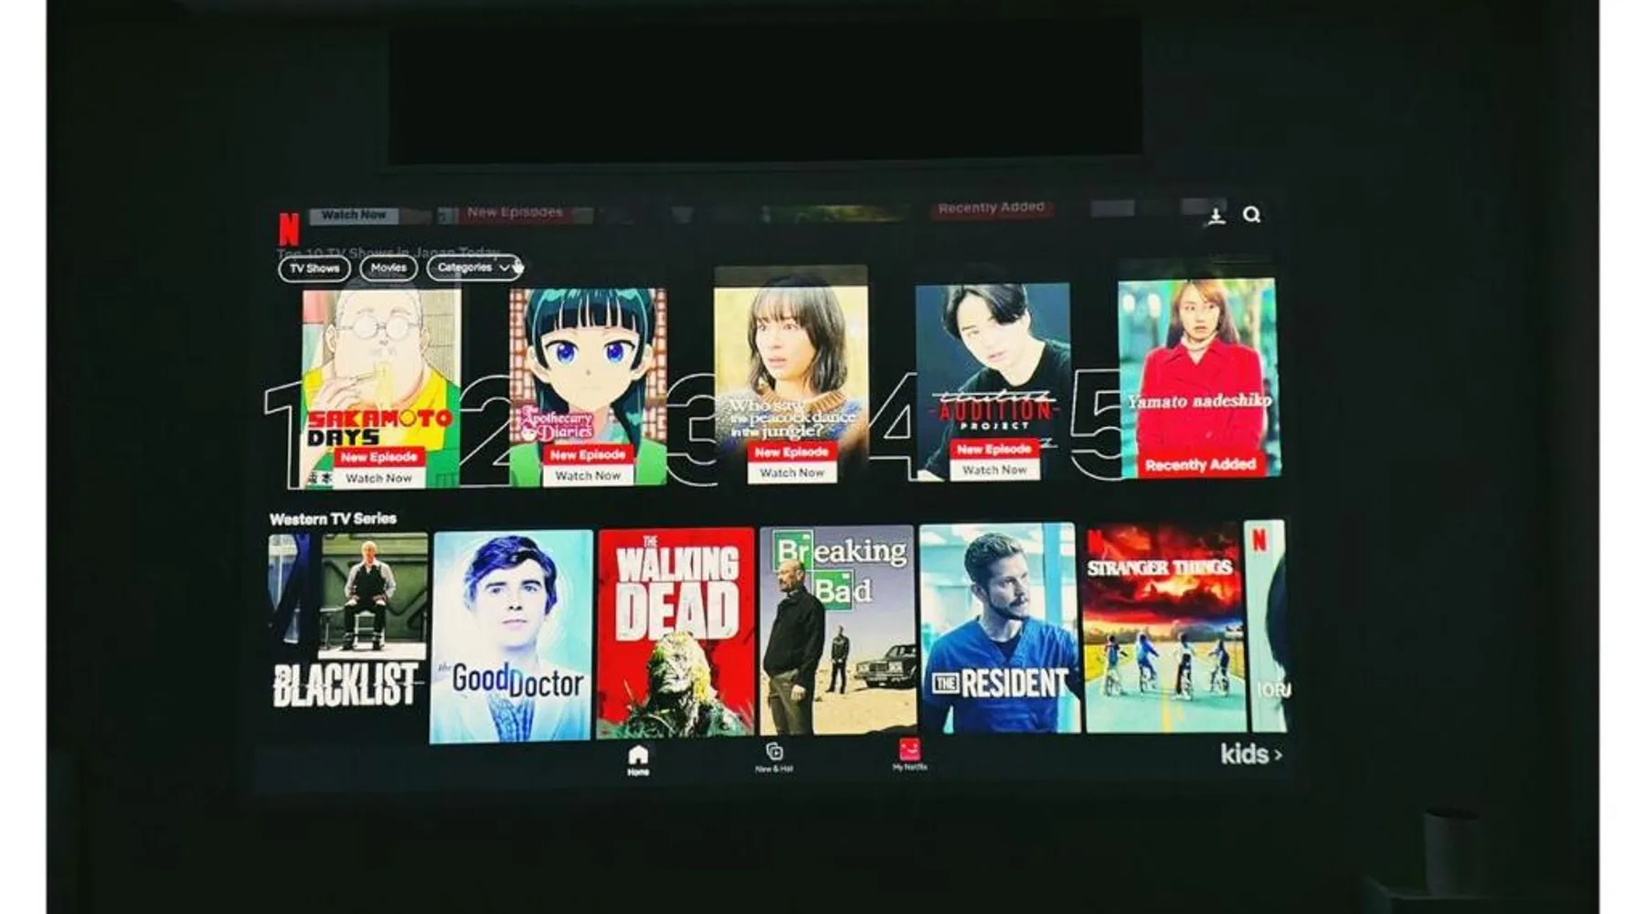Image resolution: width=1645 pixels, height=914 pixels.
Task: Select The Walking Dead poster
Action: pyautogui.click(x=676, y=632)
